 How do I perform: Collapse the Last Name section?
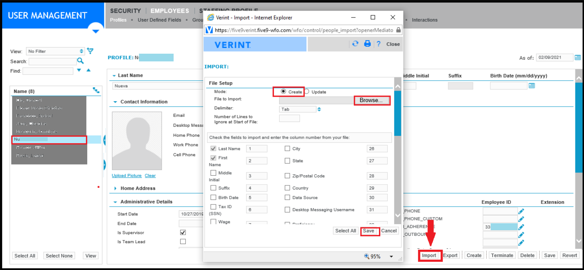coord(114,76)
